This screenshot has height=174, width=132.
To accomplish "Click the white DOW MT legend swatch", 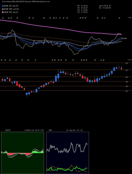I will [3, 9].
